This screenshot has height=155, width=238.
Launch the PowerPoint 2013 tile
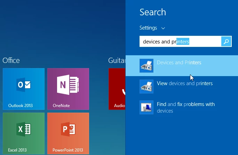pos(68,133)
